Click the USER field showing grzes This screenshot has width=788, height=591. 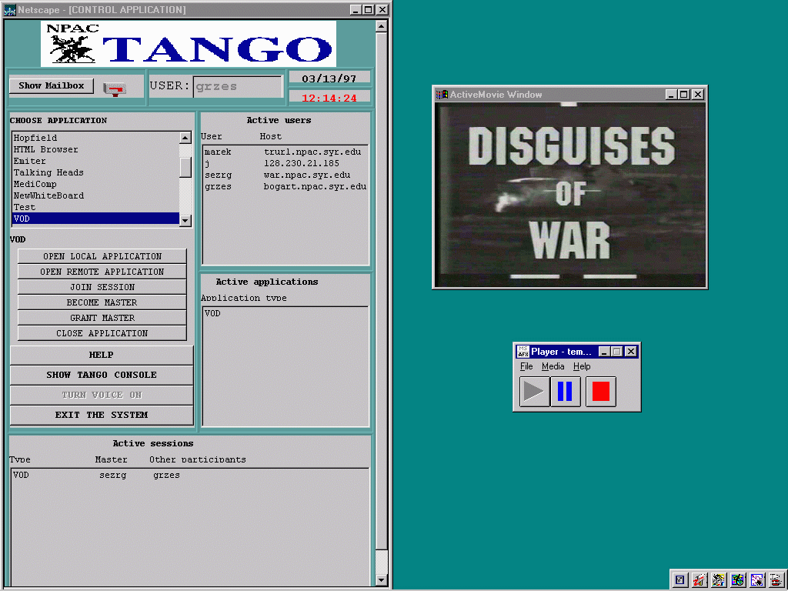pyautogui.click(x=239, y=86)
